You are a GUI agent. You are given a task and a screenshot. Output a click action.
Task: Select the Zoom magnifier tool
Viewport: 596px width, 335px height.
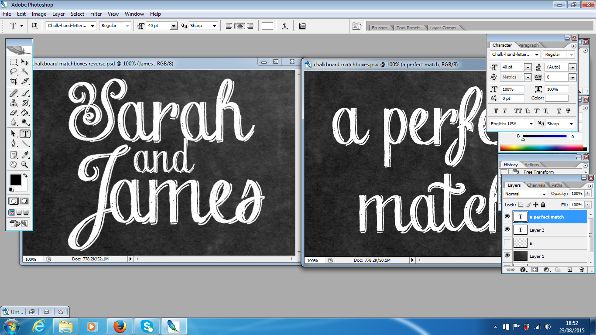tap(25, 164)
